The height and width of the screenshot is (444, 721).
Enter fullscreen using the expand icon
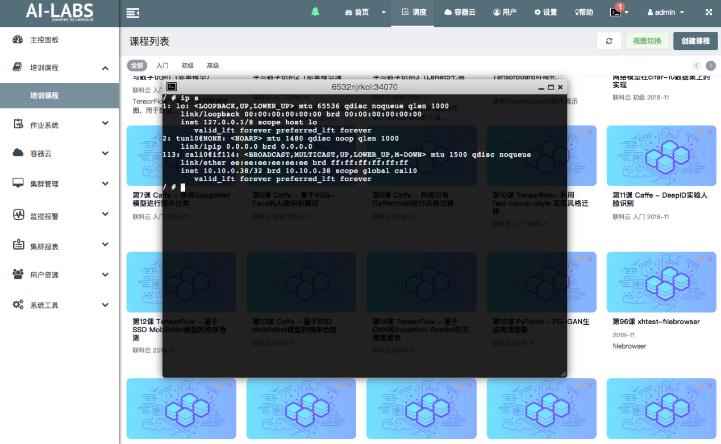point(709,12)
